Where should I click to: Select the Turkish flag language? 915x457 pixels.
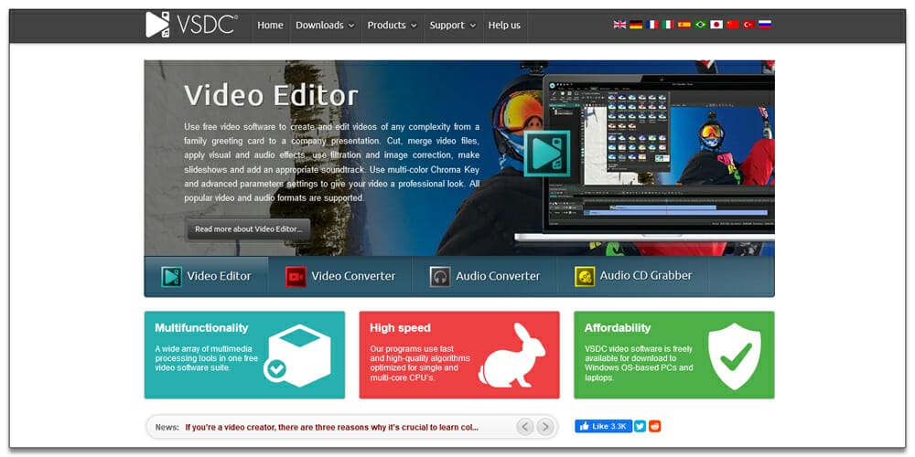(x=748, y=25)
